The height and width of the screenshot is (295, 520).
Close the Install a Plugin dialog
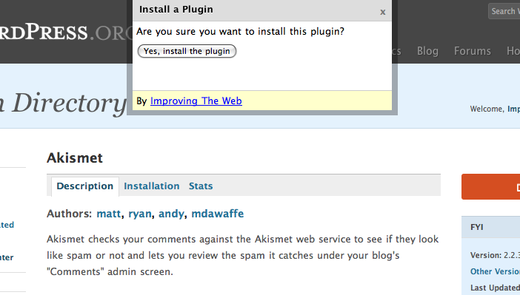click(383, 13)
